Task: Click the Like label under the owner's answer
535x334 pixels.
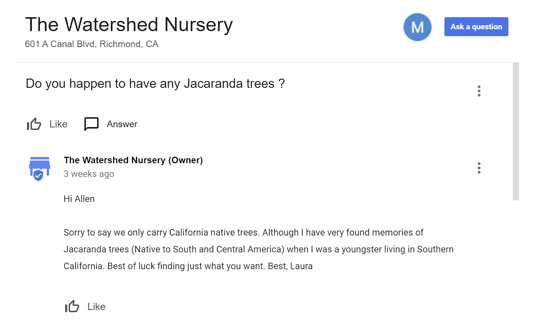Action: (x=96, y=307)
